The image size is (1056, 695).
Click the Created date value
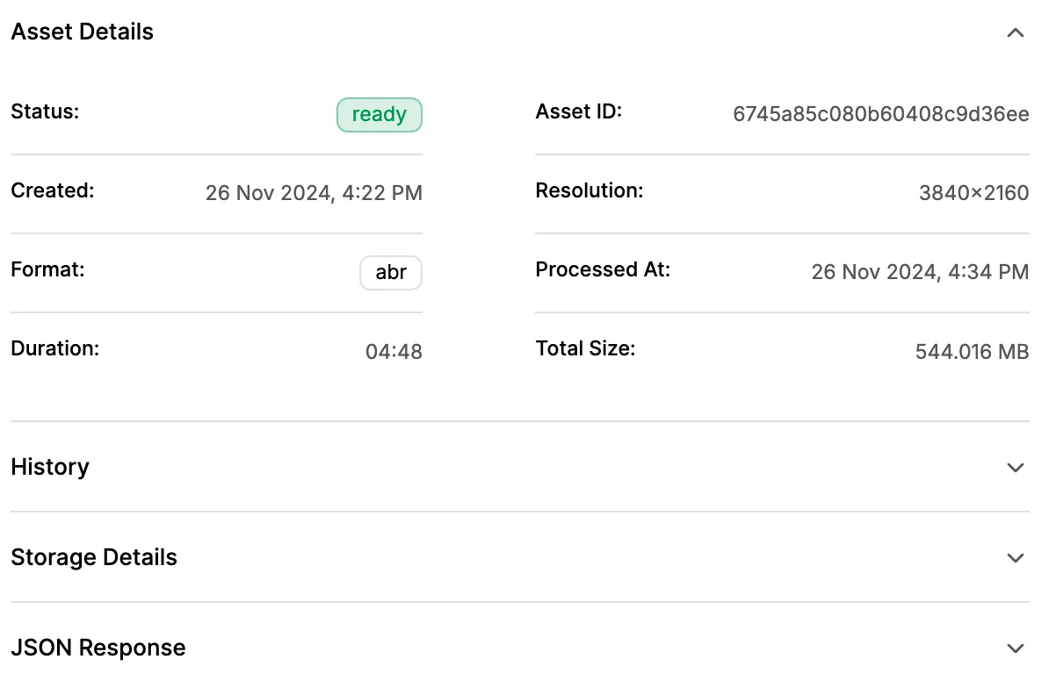coord(314,193)
